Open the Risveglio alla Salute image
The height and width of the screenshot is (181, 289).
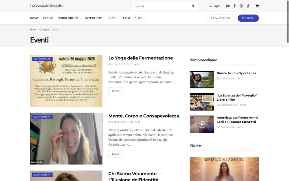tap(224, 169)
